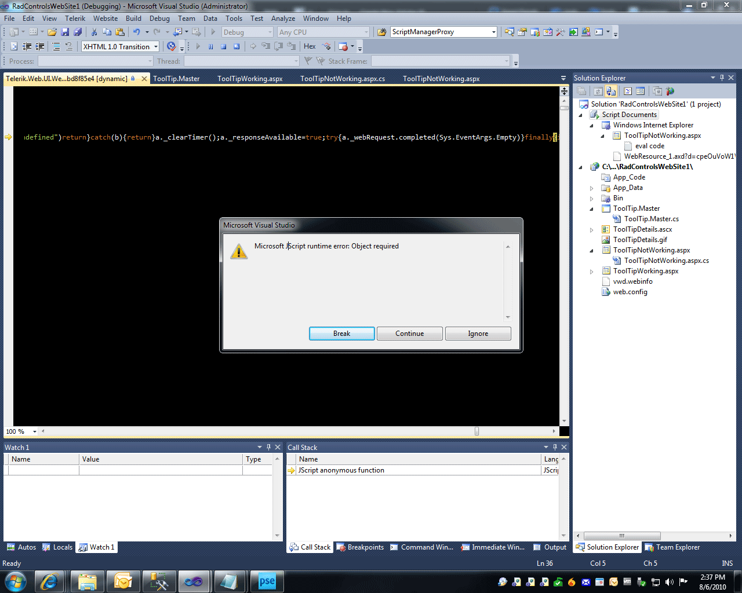Expand the ToolTipDetails.ascx node
This screenshot has height=593, width=742.
coord(591,230)
